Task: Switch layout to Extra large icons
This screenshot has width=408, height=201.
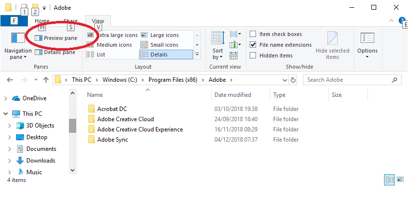Action: [112, 35]
